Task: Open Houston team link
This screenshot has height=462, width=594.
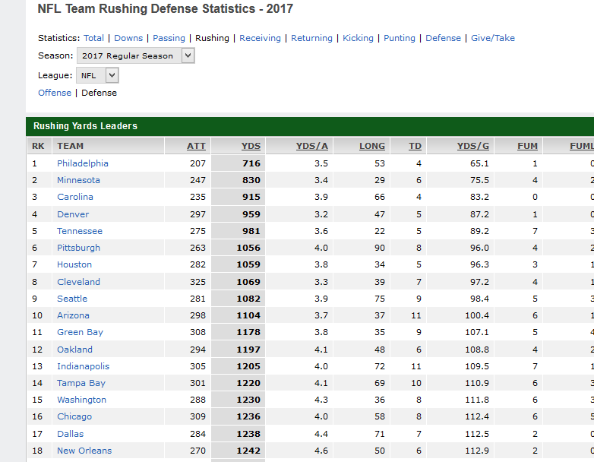Action: coord(74,264)
